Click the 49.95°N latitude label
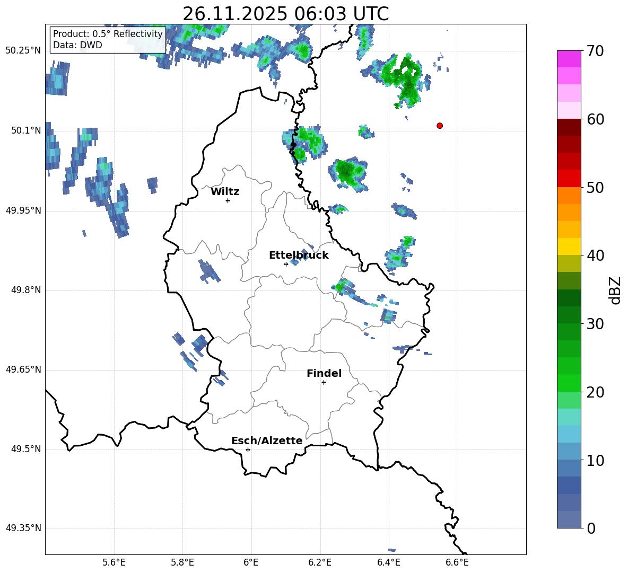 [23, 210]
